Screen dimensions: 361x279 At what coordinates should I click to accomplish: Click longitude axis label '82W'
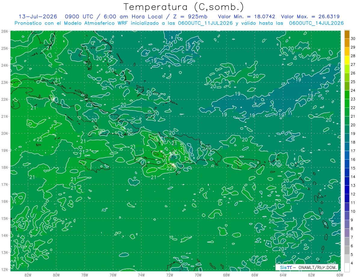pyautogui.click(x=28, y=275)
